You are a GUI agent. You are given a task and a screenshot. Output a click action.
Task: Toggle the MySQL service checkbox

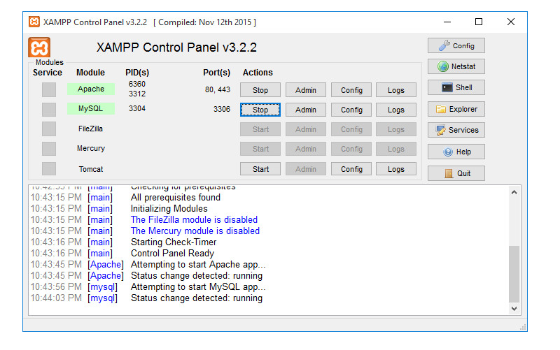click(x=48, y=109)
